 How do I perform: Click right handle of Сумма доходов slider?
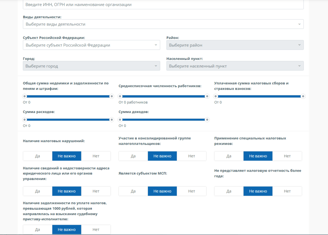(x=207, y=120)
